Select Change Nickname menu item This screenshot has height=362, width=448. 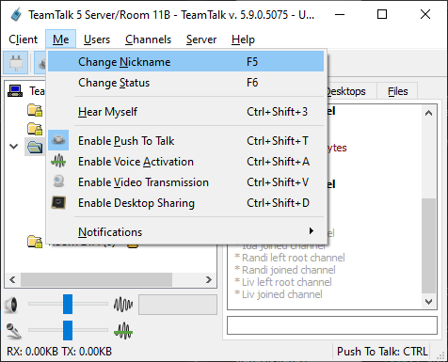click(185, 61)
